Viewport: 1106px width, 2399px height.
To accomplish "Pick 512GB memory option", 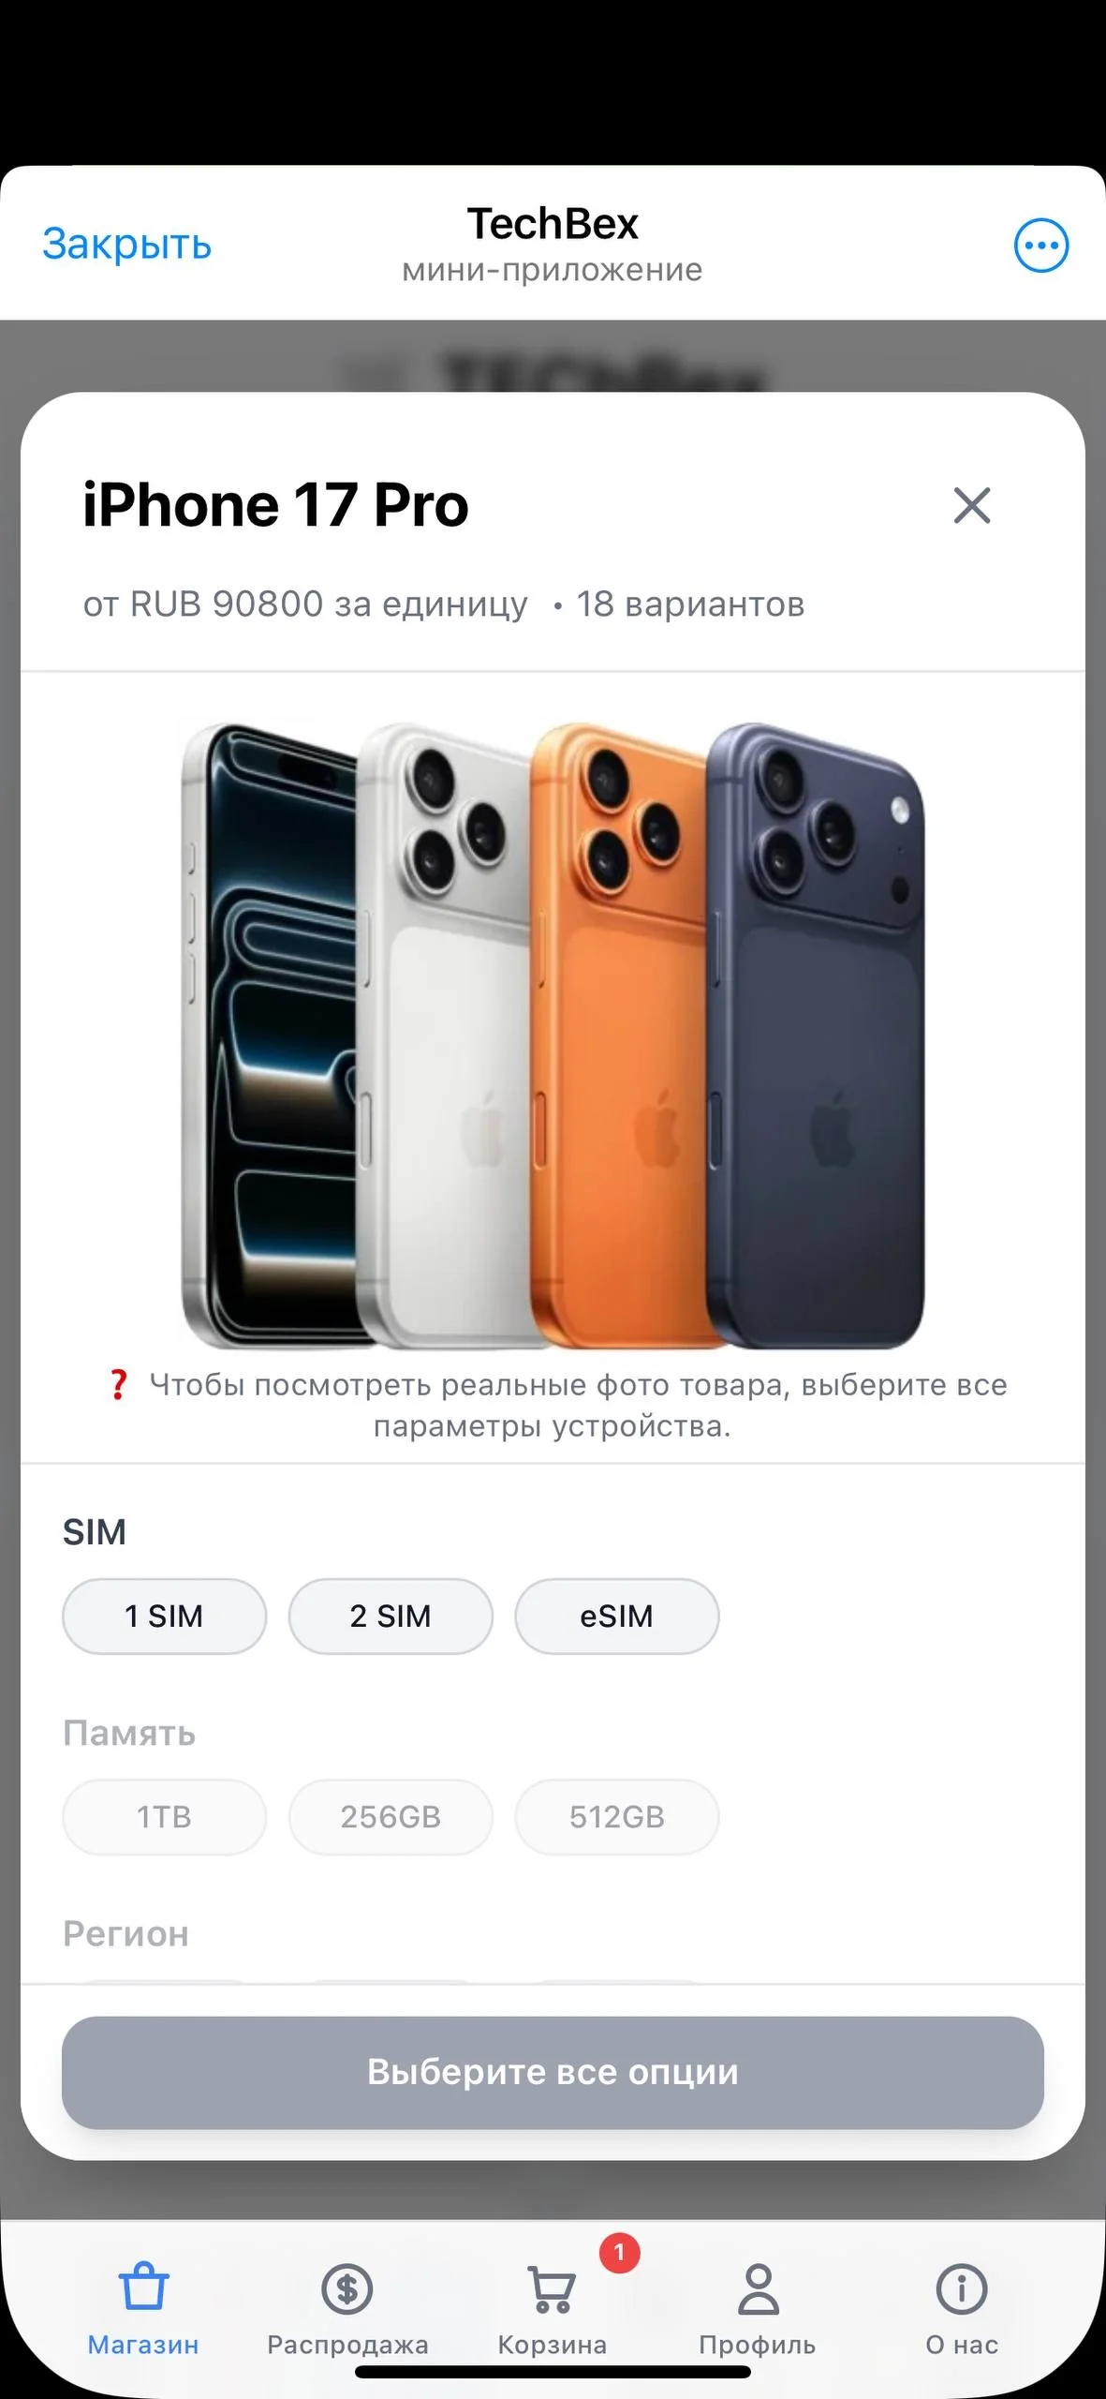I will (x=617, y=1816).
